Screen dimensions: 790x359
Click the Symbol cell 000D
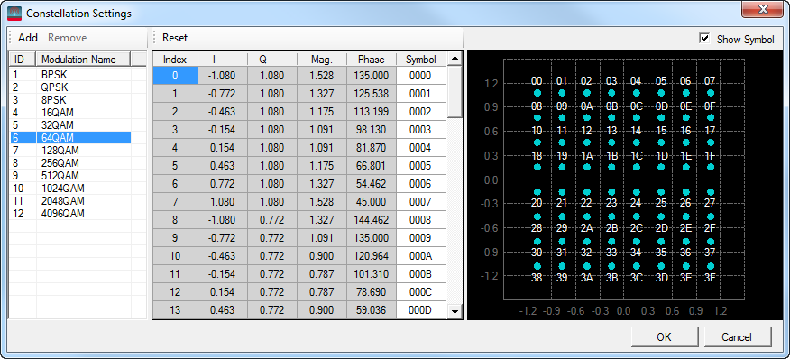[421, 310]
